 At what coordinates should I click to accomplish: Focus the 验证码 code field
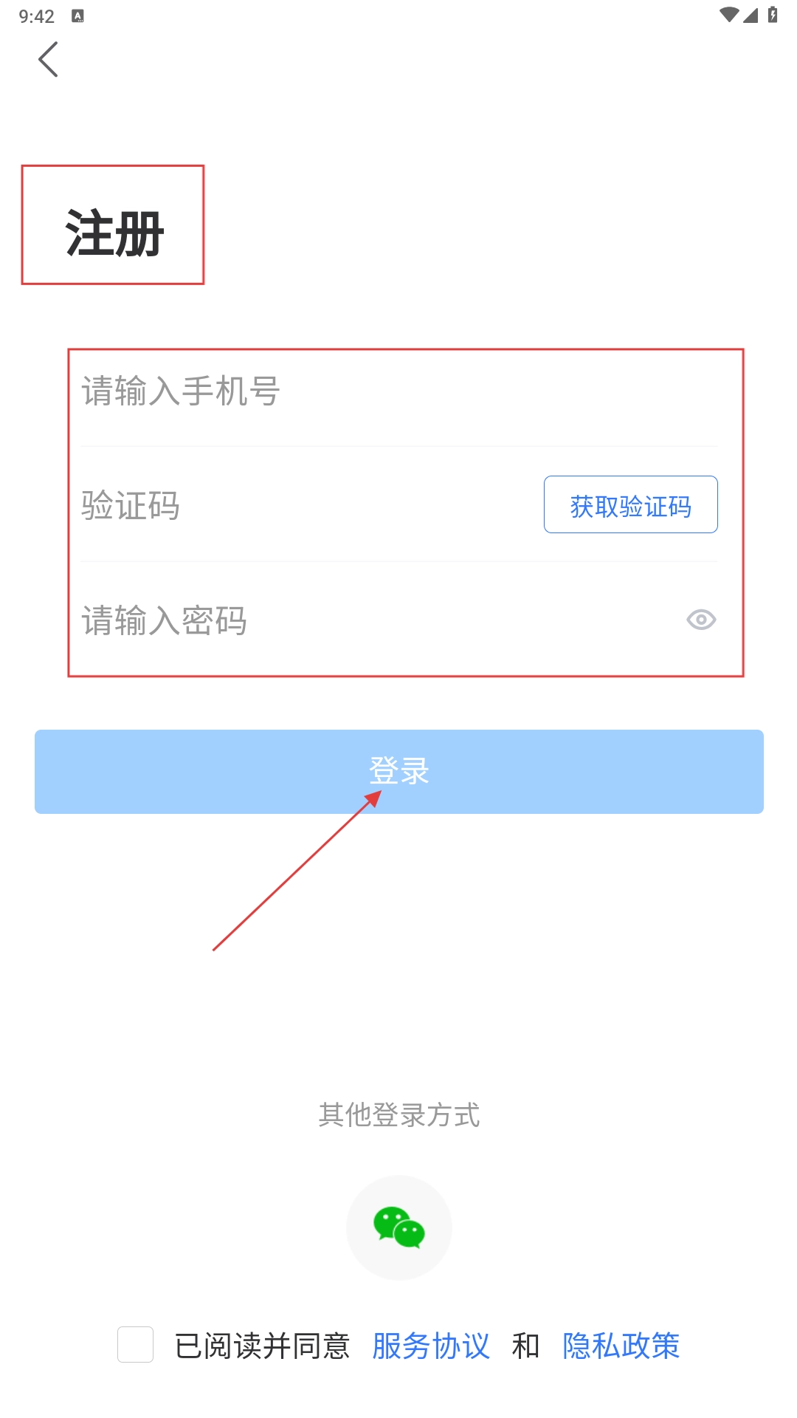pyautogui.click(x=310, y=506)
